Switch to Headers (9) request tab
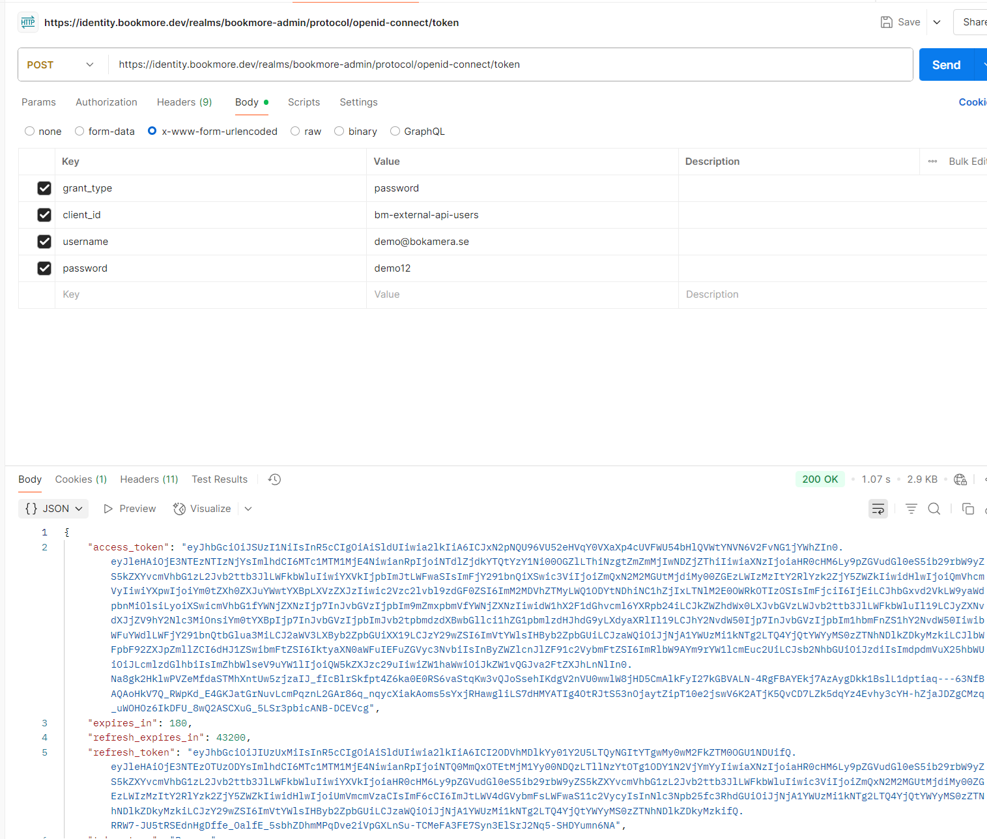 [x=184, y=102]
